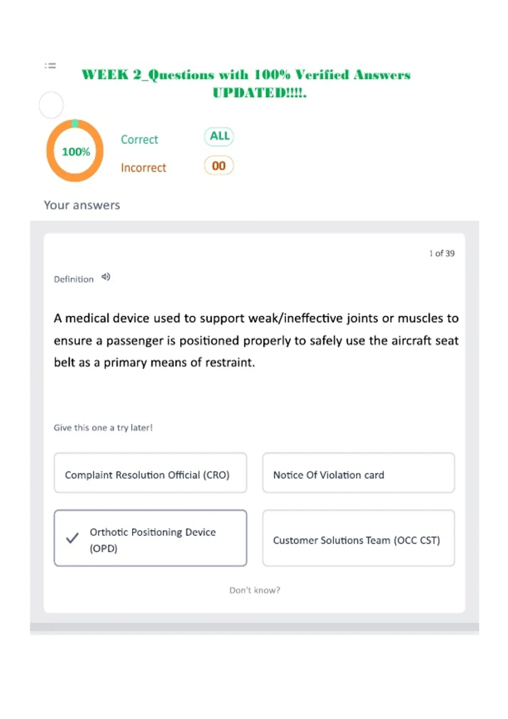Click the Don't know? link
The image size is (508, 719).
(255, 590)
